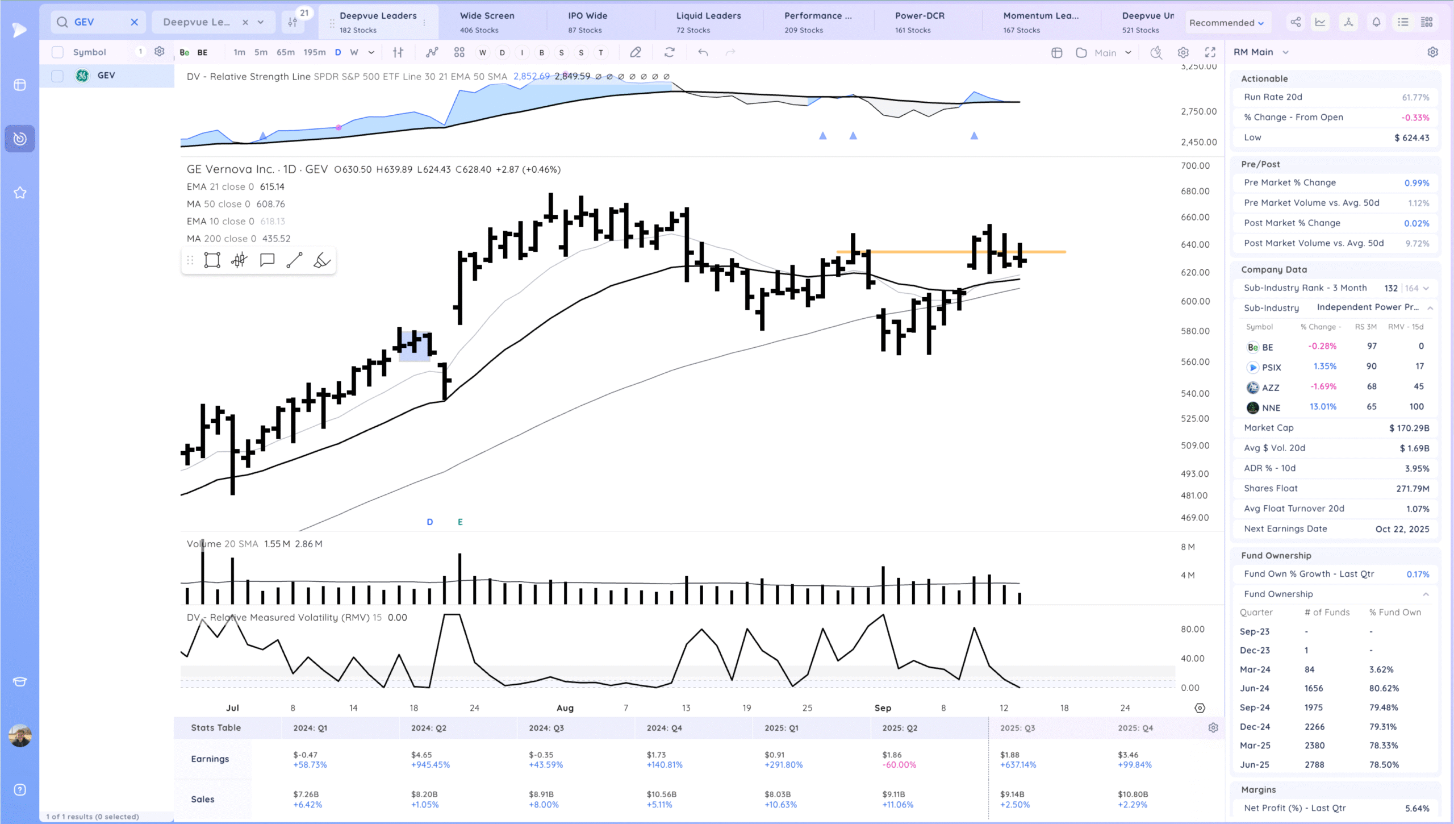The height and width of the screenshot is (824, 1454).
Task: Select the pencil drawing tool in the toolbar
Action: (636, 52)
